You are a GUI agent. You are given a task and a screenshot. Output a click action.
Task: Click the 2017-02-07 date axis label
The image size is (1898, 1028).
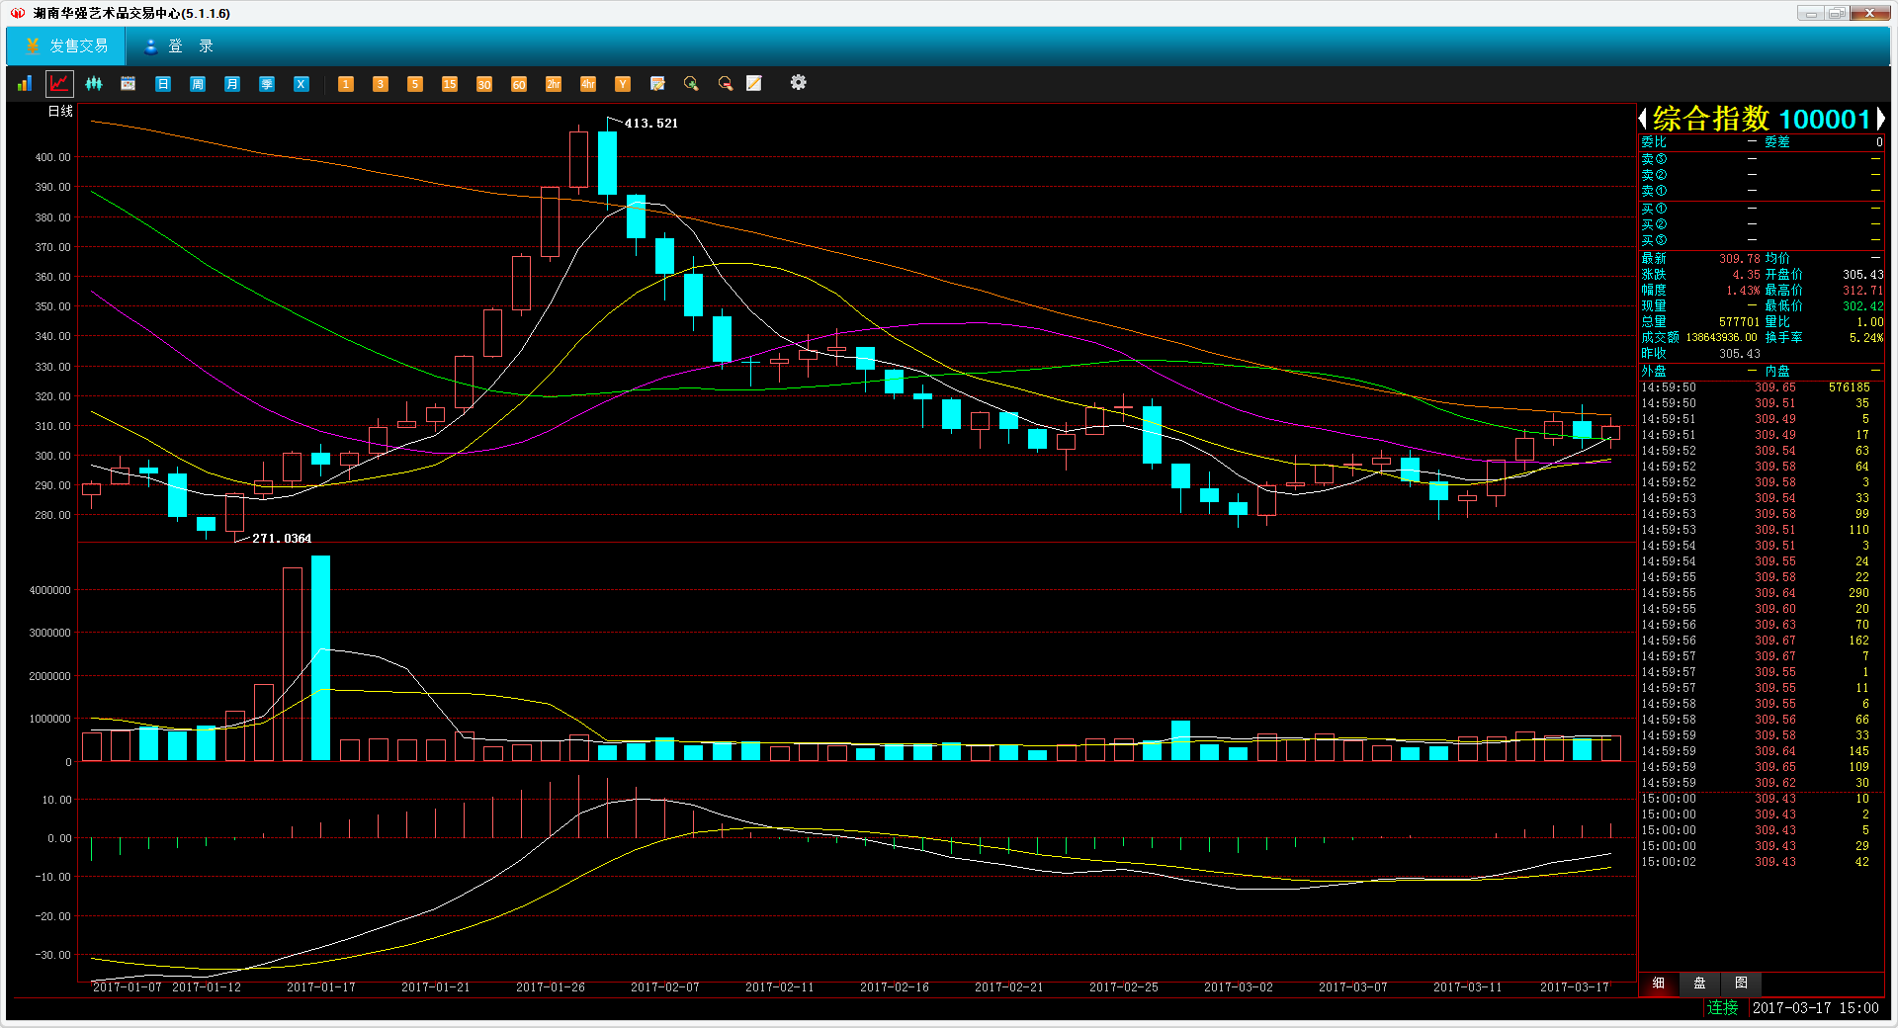click(x=665, y=987)
